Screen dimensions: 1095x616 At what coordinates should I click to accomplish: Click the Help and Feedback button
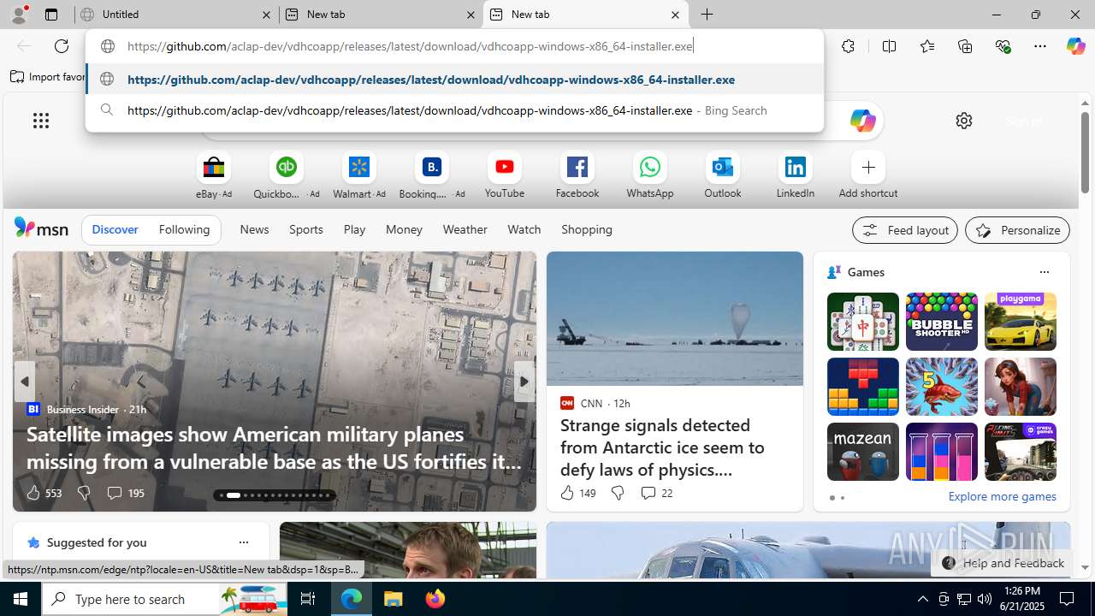click(x=1003, y=563)
